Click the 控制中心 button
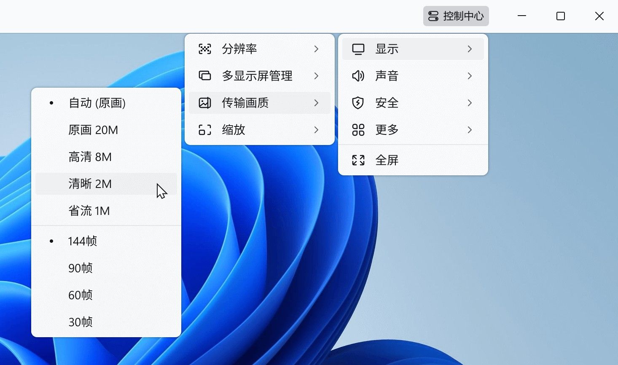618x365 pixels. point(456,16)
